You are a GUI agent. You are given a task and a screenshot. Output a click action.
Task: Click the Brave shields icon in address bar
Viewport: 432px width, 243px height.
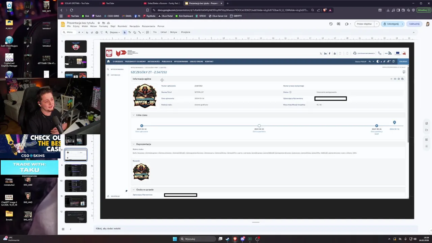pos(325,10)
